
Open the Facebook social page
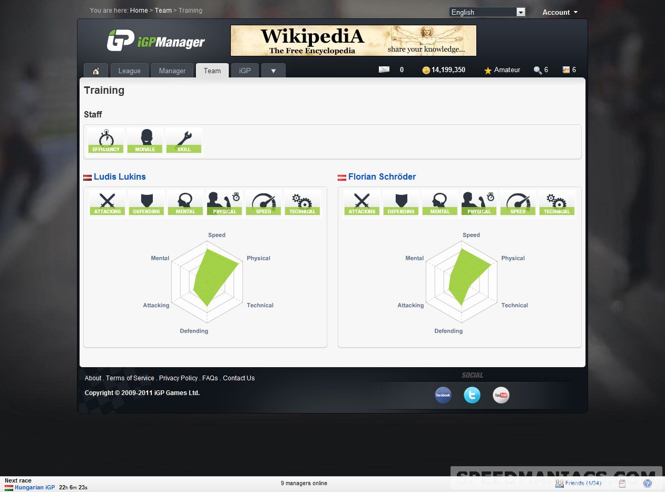443,395
